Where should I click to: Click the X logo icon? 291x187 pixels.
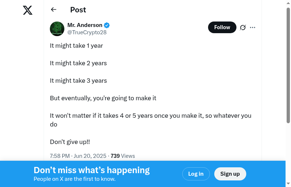pos(28,10)
